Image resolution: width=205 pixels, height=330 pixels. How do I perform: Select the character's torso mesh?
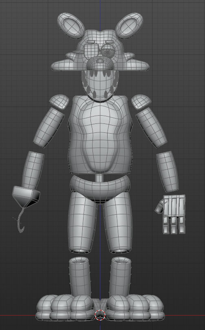[x=100, y=135]
